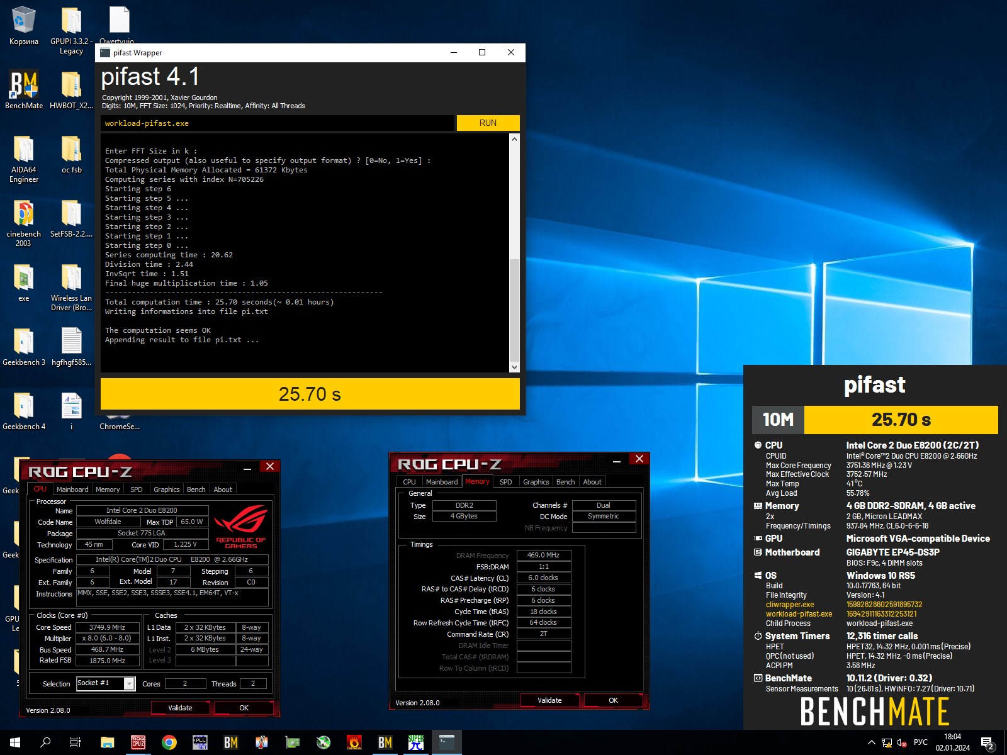Open network status tray icon with warning
1007x755 pixels.
click(886, 742)
